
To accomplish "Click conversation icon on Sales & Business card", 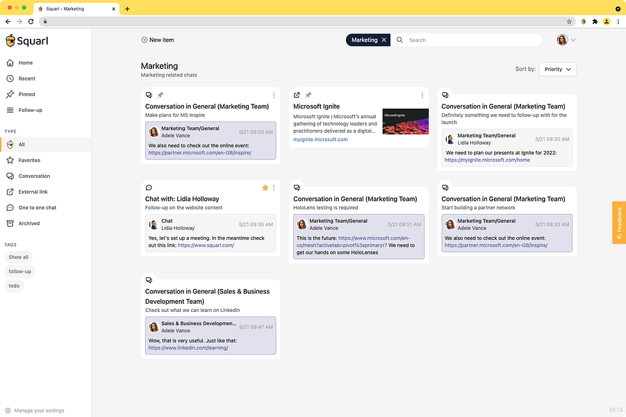I will (x=149, y=280).
